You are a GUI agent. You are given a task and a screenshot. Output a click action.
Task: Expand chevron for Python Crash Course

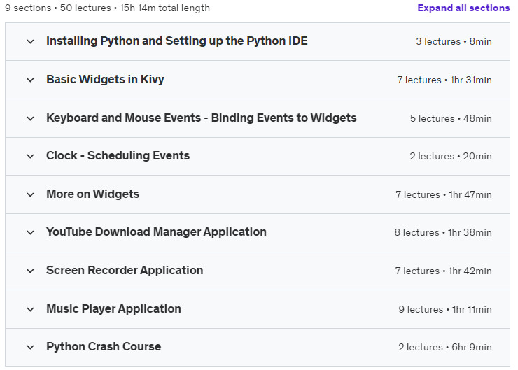[30, 347]
